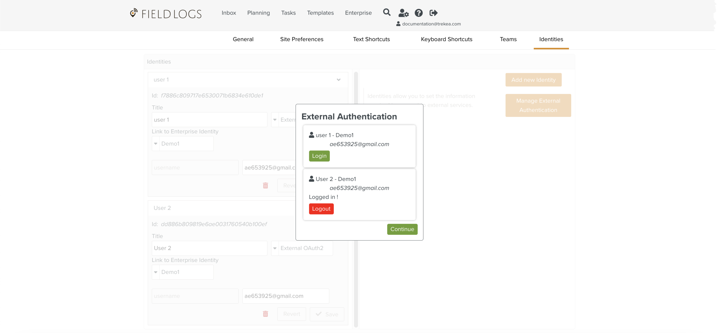This screenshot has height=333, width=719.
Task: Click the username input field for User 2
Action: 195,296
